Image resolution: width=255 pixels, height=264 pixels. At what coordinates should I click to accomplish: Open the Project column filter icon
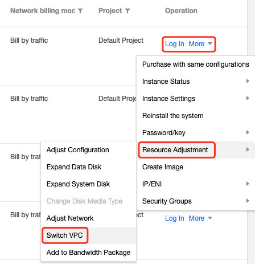[127, 11]
